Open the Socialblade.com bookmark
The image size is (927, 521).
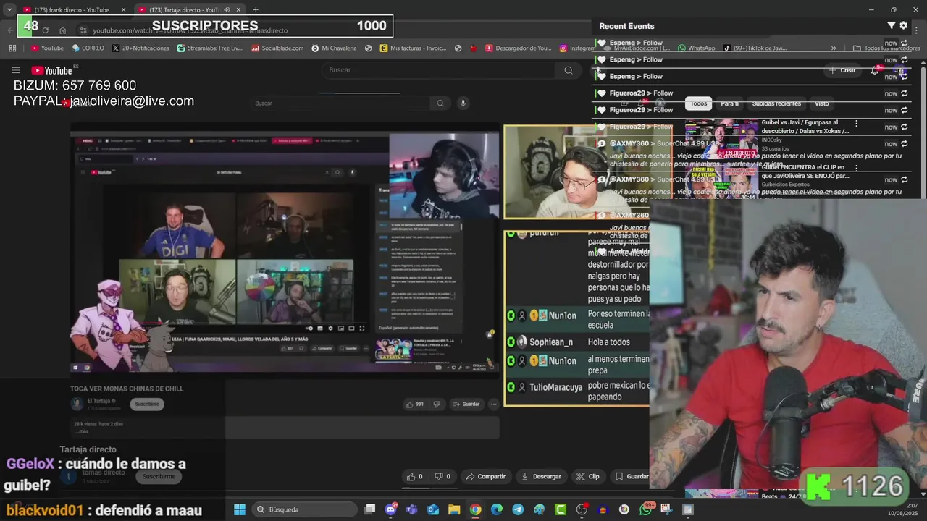point(277,48)
